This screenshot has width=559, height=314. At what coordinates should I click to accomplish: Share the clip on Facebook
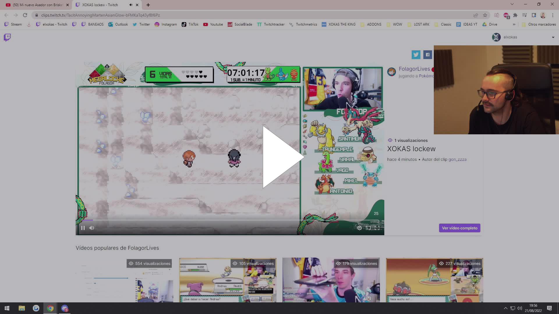click(x=427, y=55)
